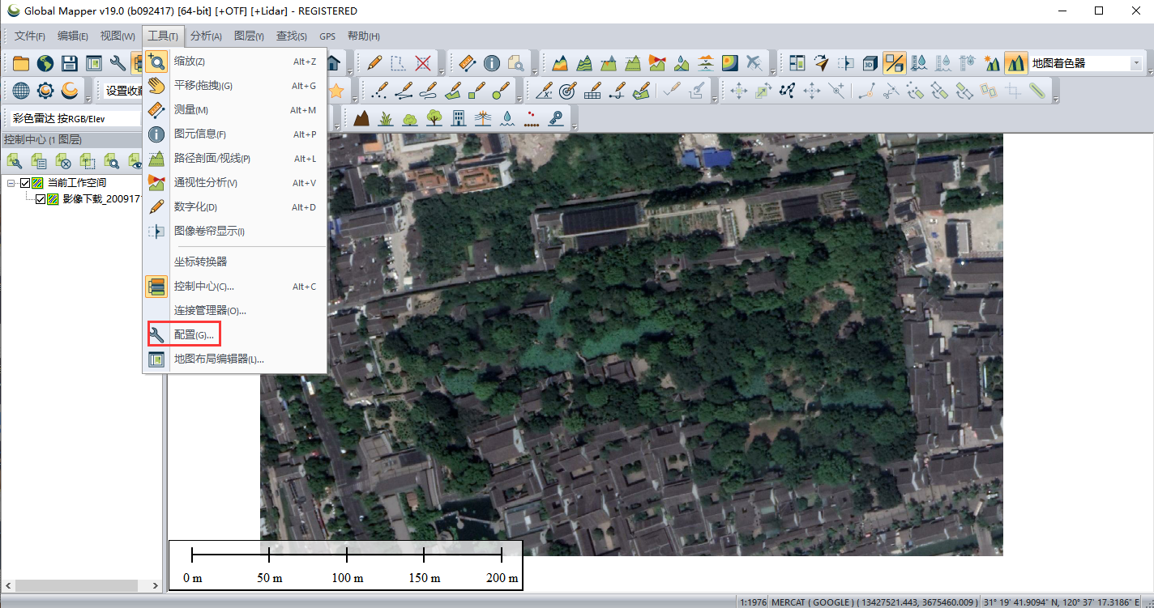Open the 地图着色器 shader dropdown
This screenshot has height=608, width=1154.
click(x=1135, y=63)
